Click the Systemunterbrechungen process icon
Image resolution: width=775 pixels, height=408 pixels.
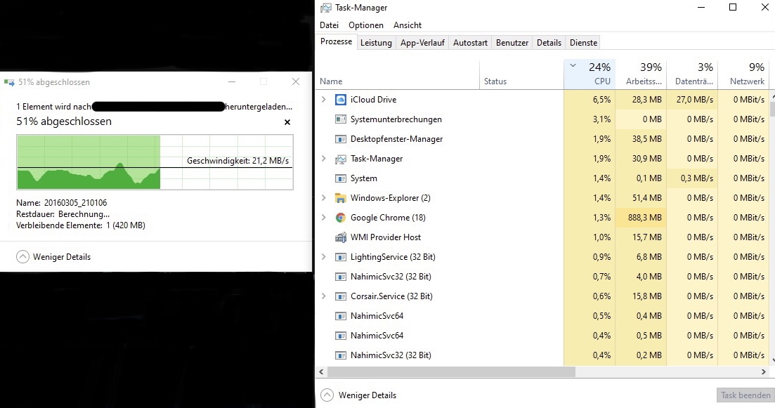(x=341, y=119)
